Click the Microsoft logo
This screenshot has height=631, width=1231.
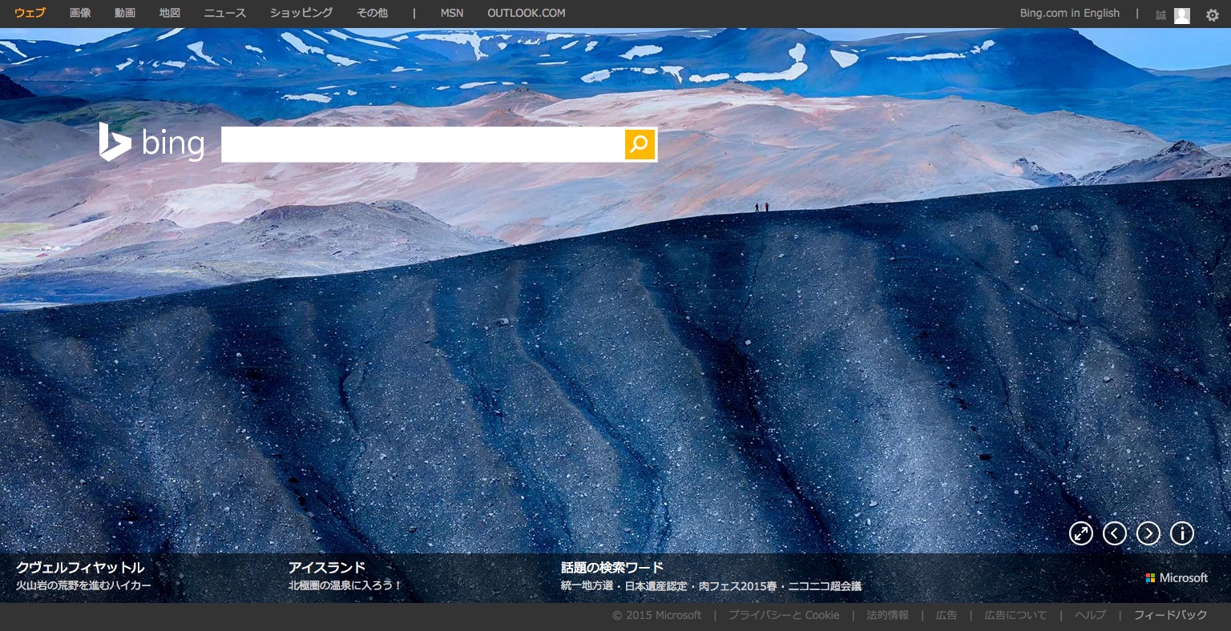(x=1177, y=577)
